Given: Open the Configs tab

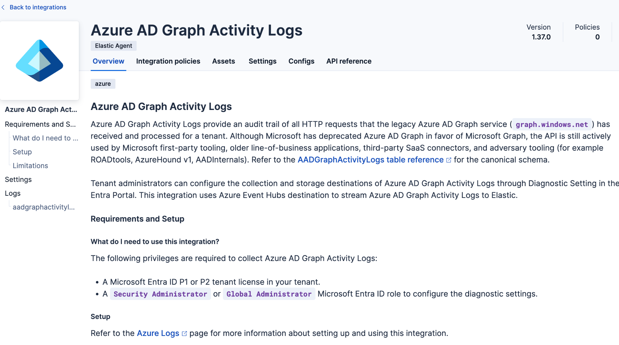Looking at the screenshot, I should [301, 61].
